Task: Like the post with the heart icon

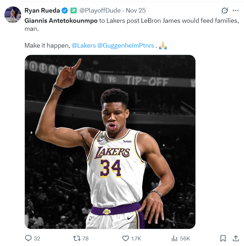Action: point(125,238)
